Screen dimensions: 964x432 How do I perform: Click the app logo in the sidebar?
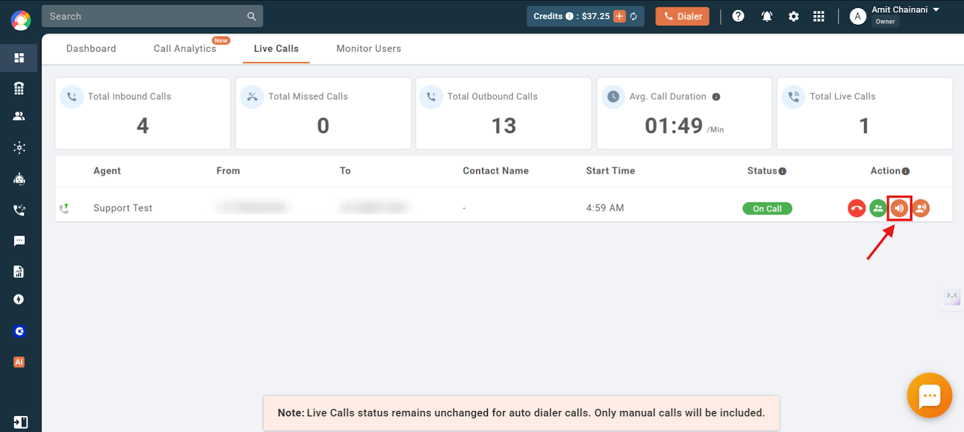[20, 20]
